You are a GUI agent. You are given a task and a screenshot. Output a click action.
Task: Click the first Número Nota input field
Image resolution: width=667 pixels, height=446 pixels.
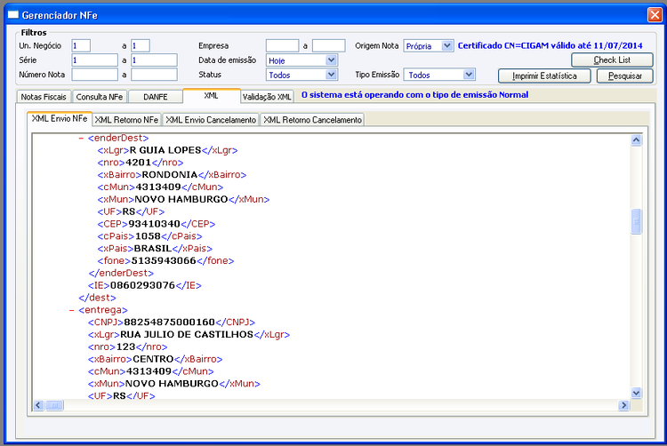click(94, 75)
